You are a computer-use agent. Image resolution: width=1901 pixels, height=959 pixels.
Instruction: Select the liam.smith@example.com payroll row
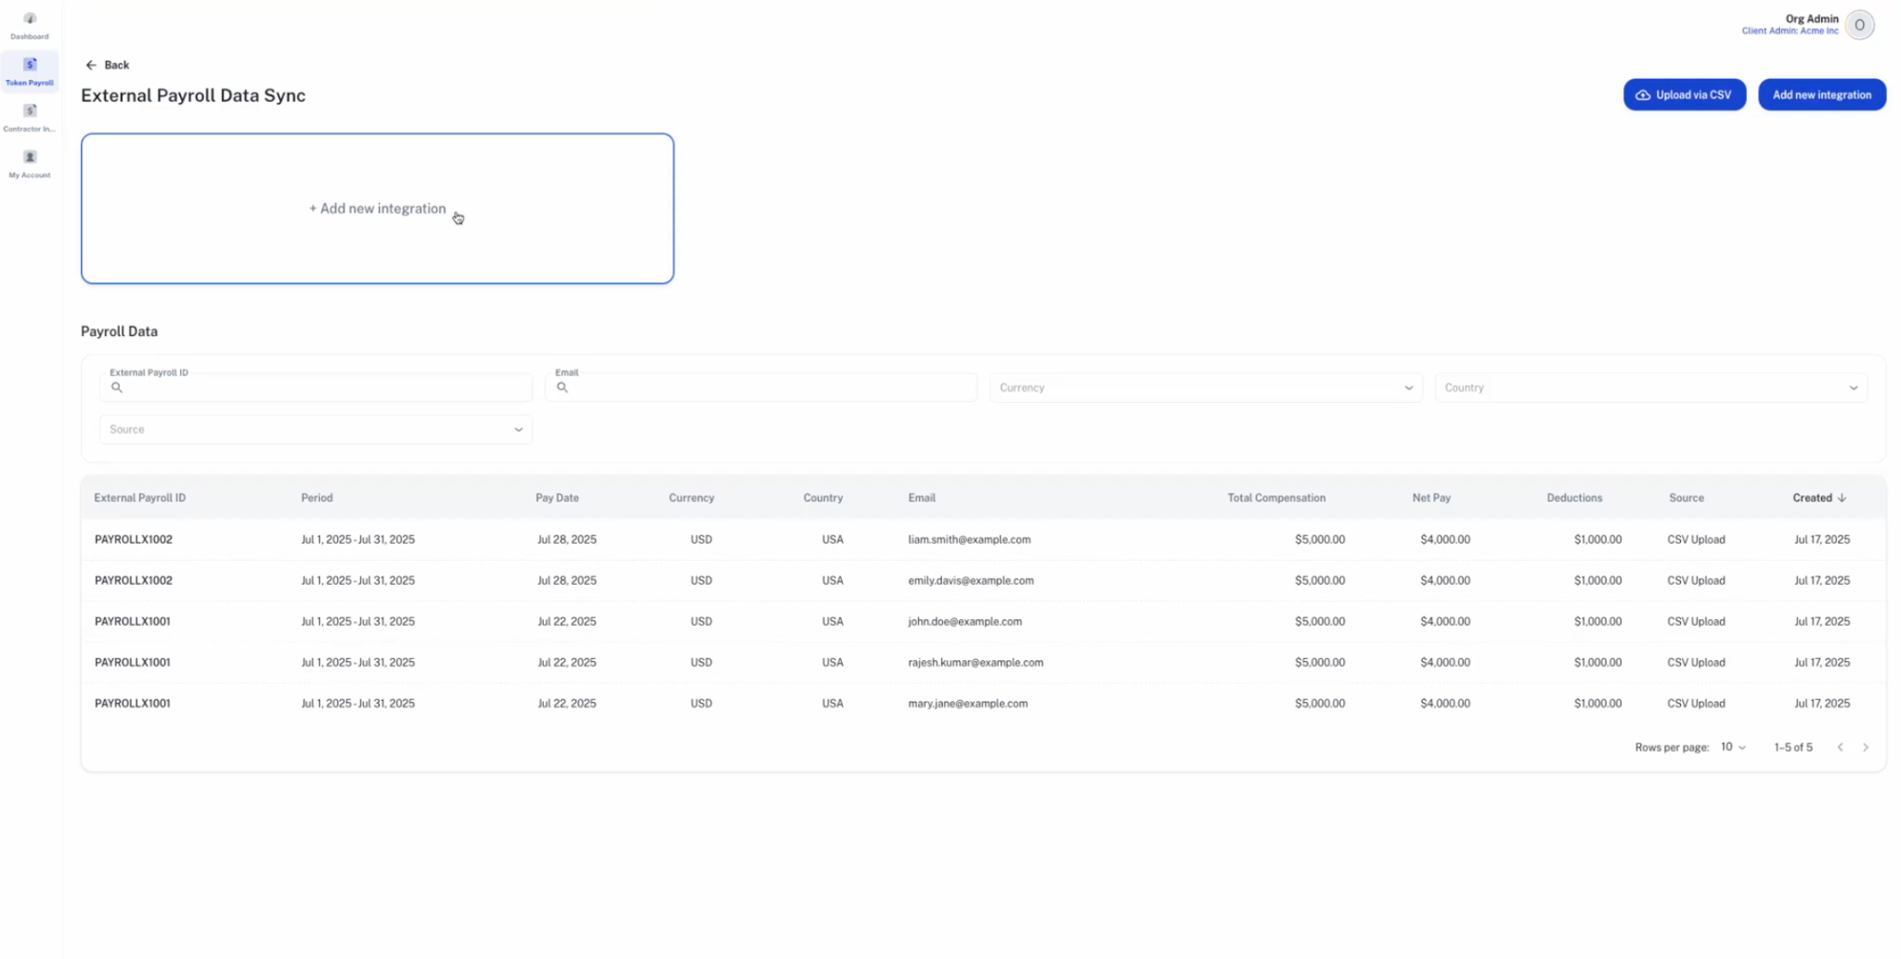[x=983, y=539]
